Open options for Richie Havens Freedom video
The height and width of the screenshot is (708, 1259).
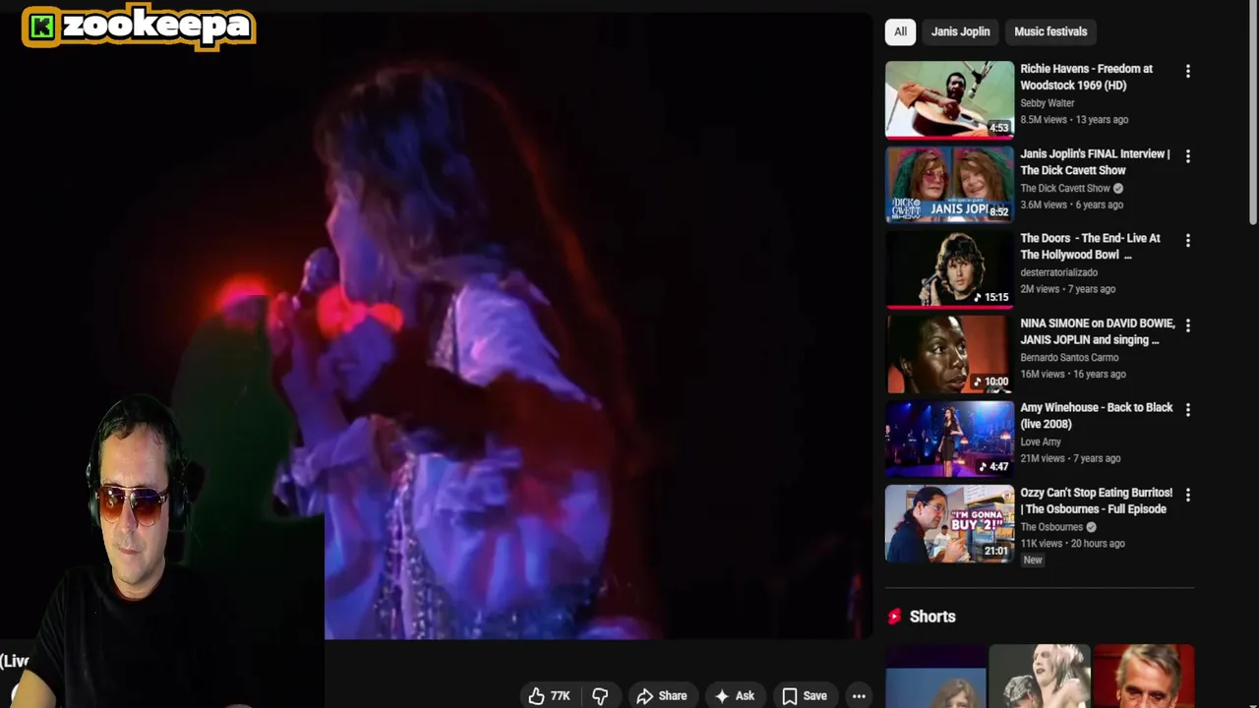pyautogui.click(x=1188, y=72)
